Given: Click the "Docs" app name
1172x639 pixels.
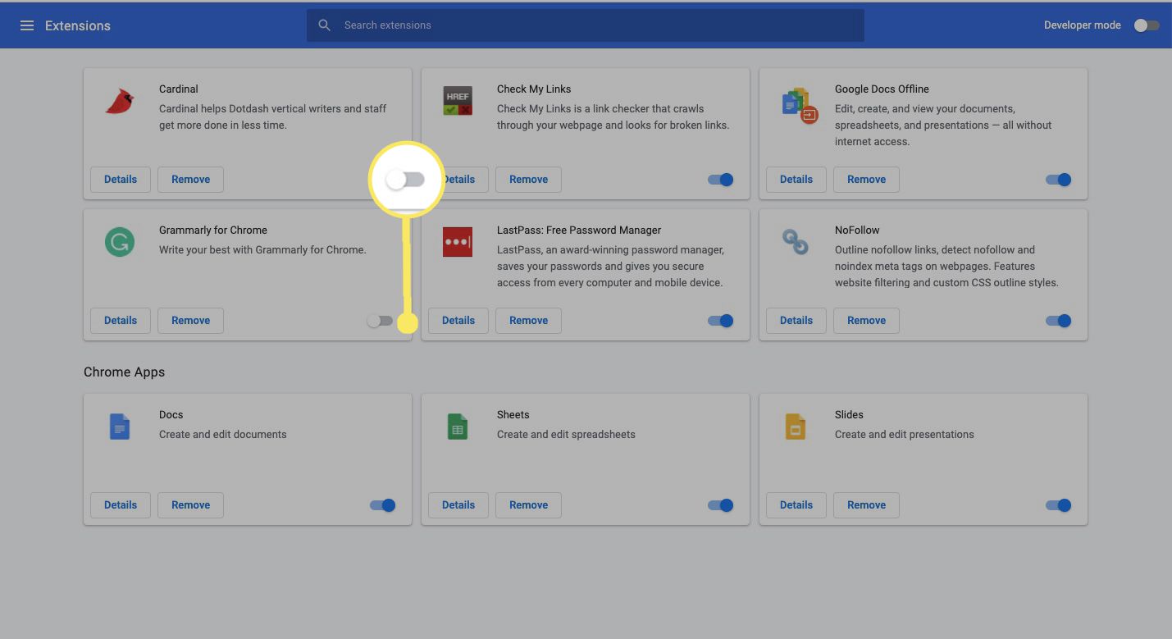Looking at the screenshot, I should (x=171, y=414).
